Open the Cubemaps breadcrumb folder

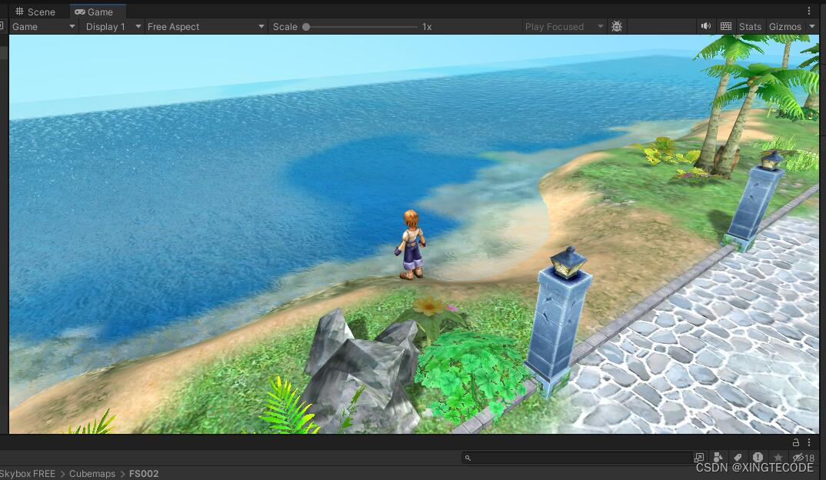[x=92, y=474]
